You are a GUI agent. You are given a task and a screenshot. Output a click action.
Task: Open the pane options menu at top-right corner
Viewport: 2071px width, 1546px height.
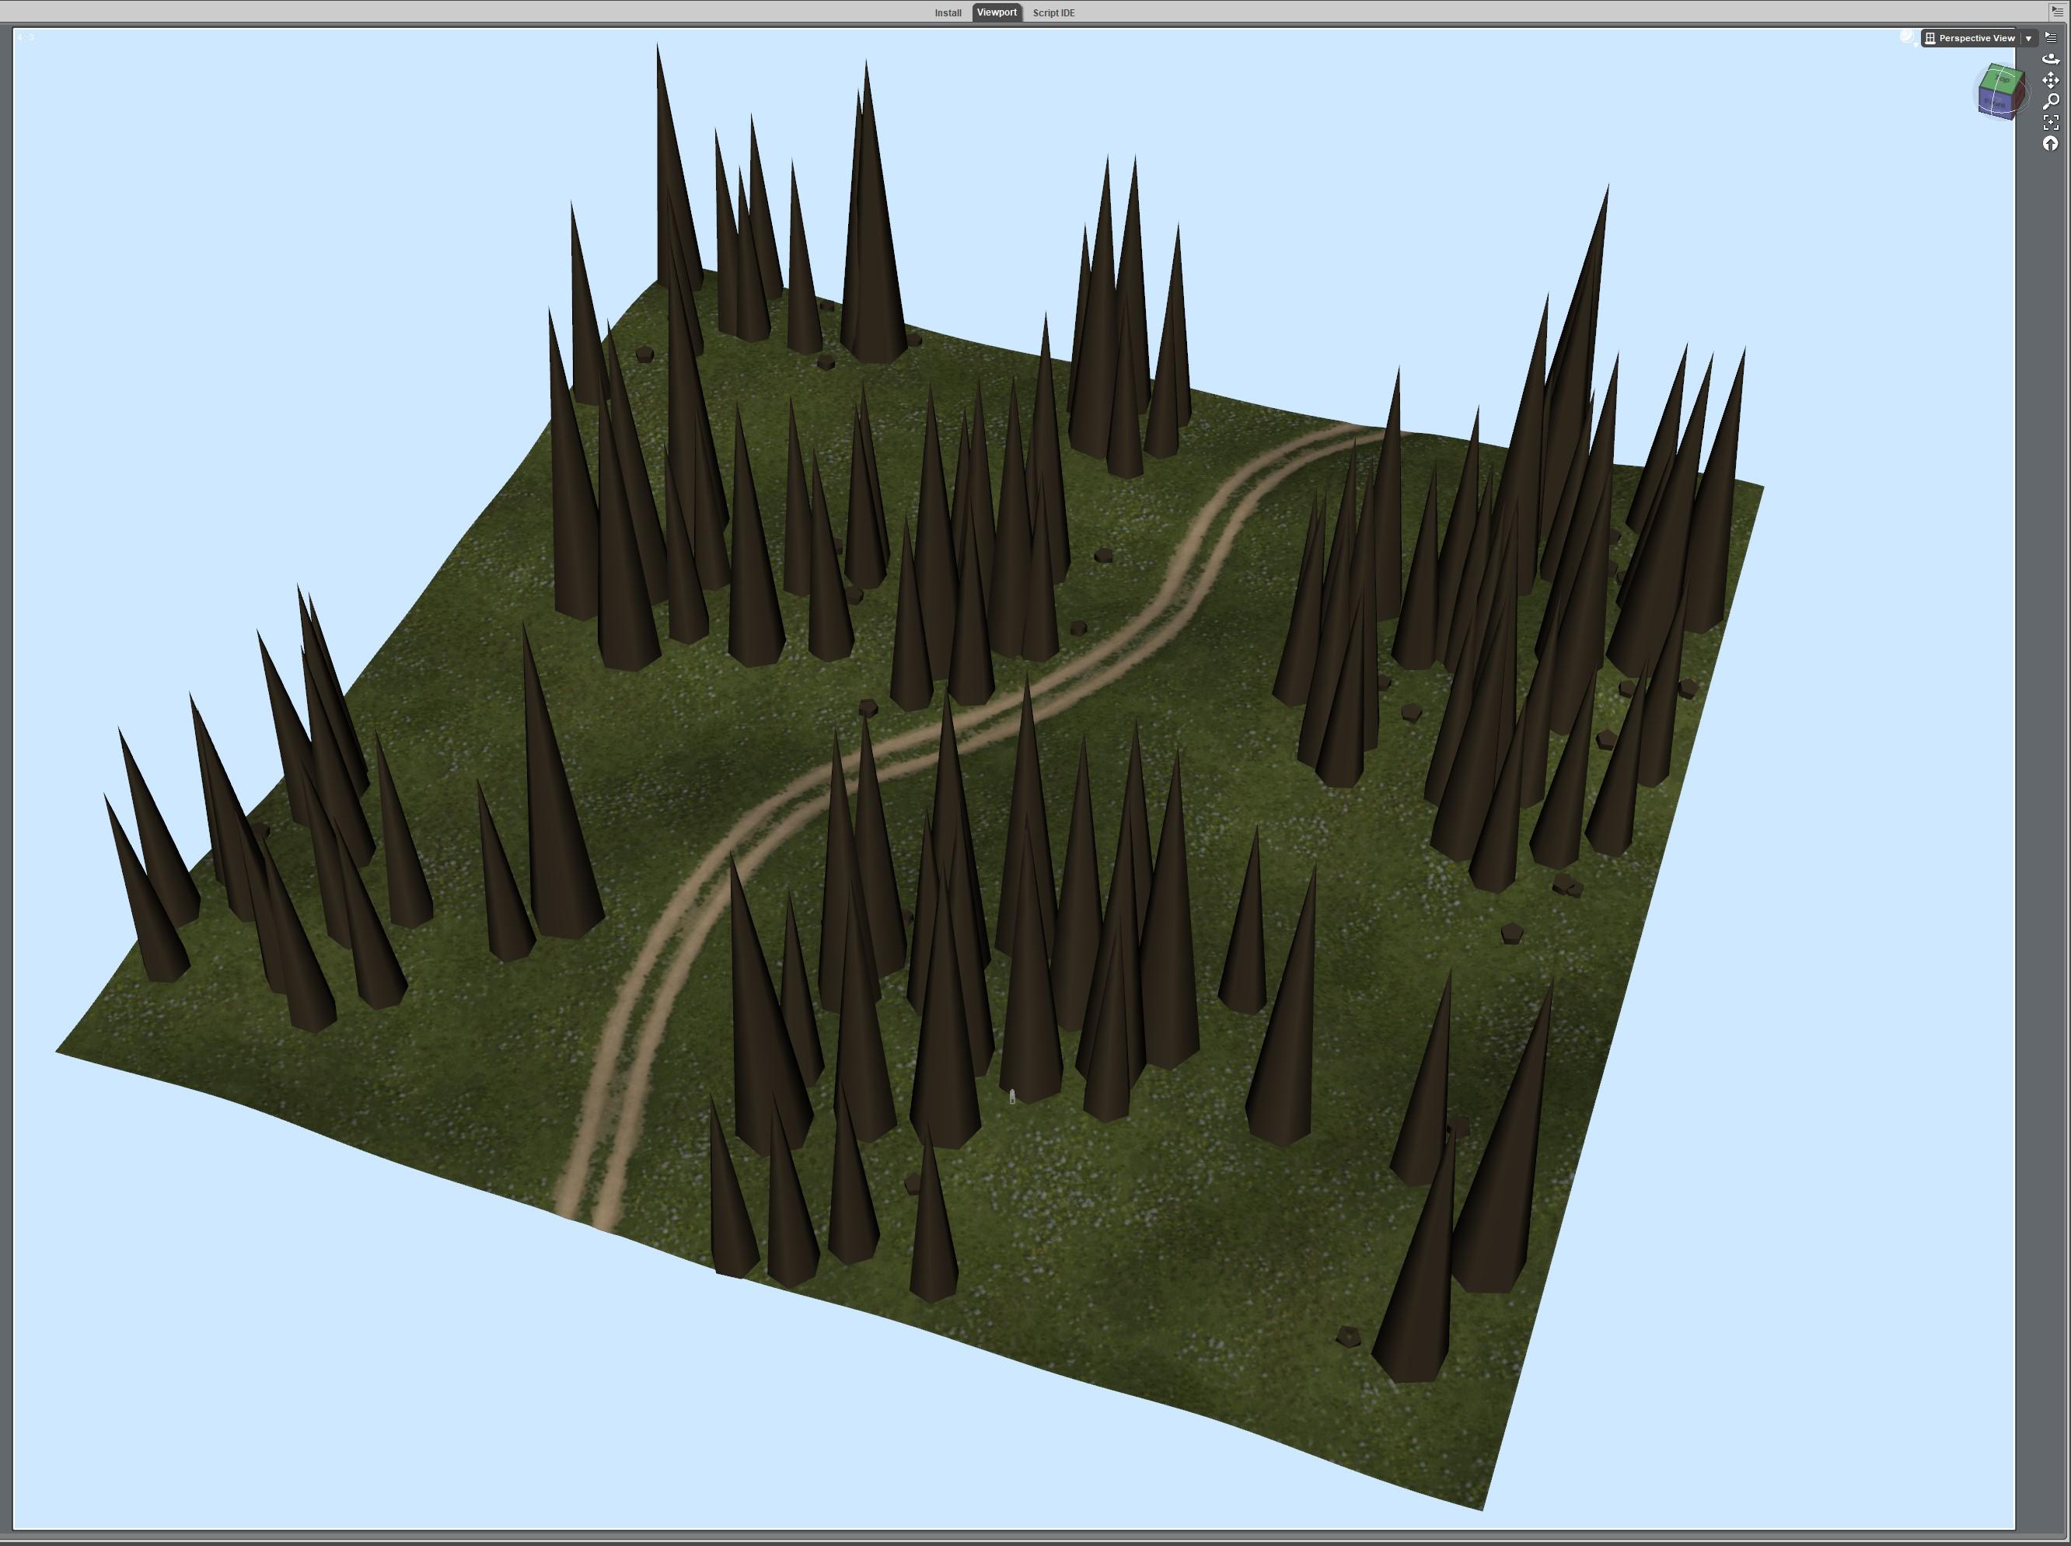click(x=2057, y=10)
